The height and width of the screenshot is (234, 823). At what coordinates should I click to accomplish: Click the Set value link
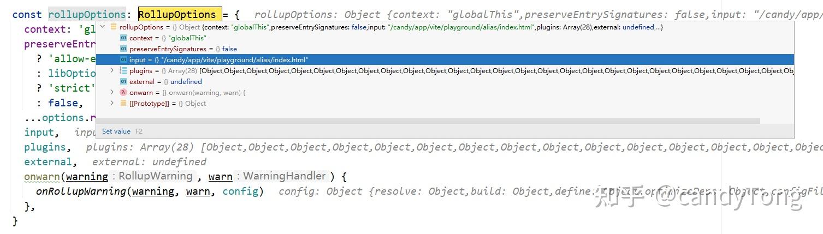coord(116,131)
